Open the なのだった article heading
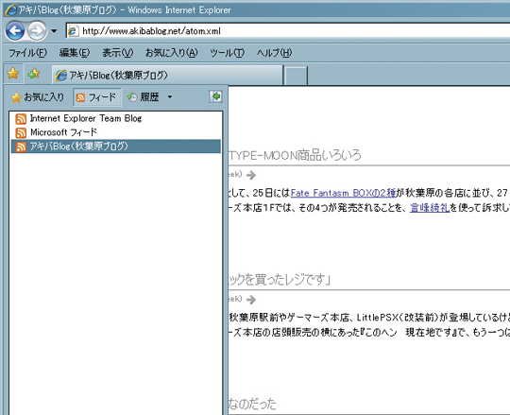Viewport: 510px width, 415px height. (x=253, y=404)
